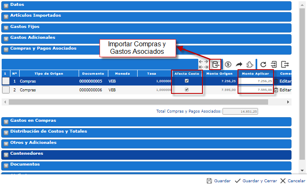Image resolution: width=307 pixels, height=186 pixels.
Task: Click the grid scrollbar right arrow
Action: 288,102
